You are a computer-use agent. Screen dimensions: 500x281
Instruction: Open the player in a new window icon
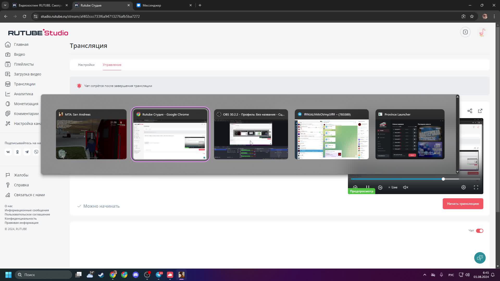point(480,111)
